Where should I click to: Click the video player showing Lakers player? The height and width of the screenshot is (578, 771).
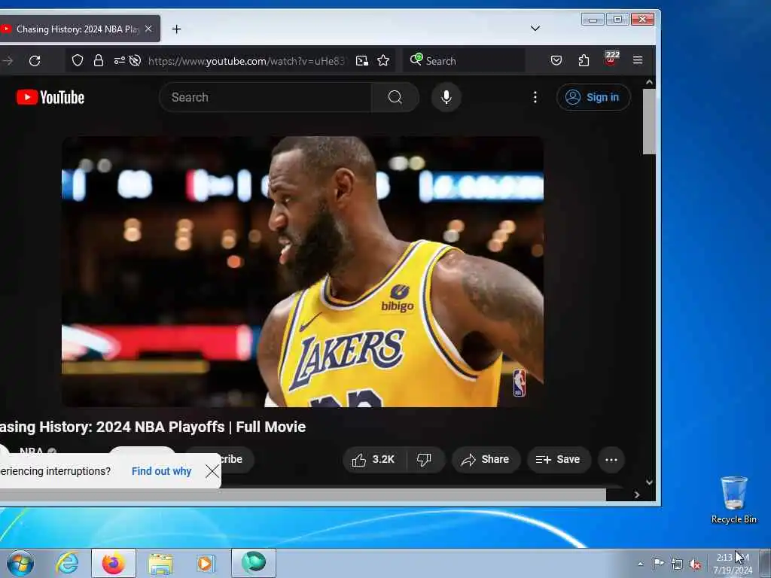(x=303, y=271)
